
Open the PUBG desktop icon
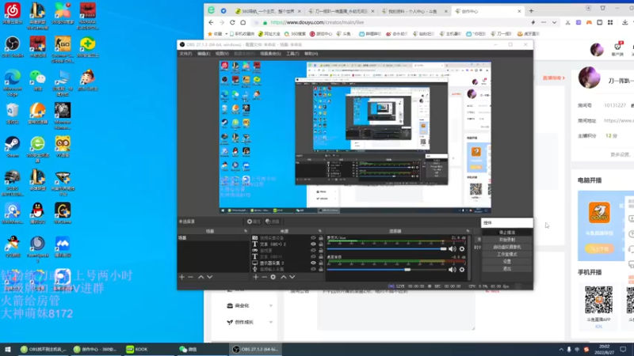tap(13, 183)
